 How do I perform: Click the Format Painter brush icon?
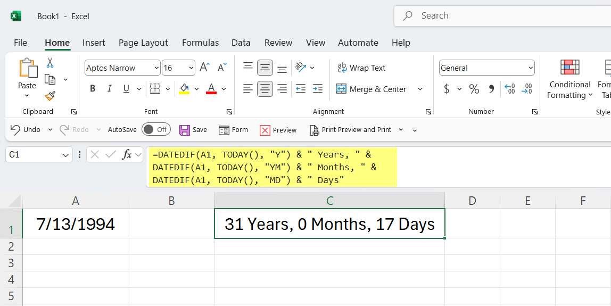click(x=50, y=96)
